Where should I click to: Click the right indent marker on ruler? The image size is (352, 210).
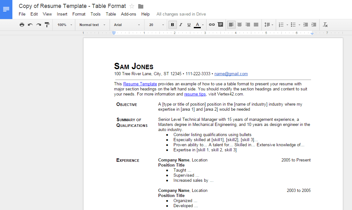312,33
